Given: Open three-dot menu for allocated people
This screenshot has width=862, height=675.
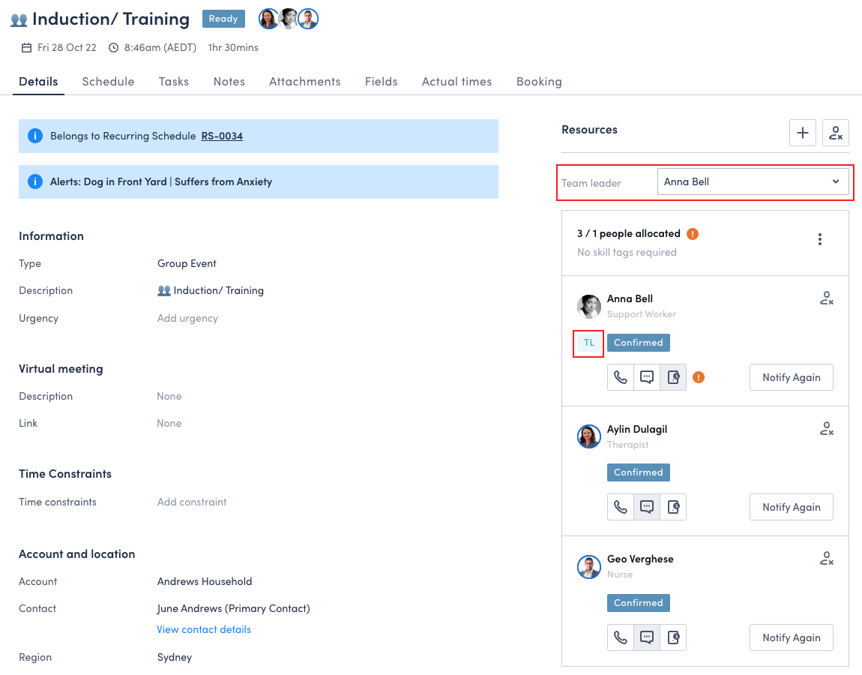Looking at the screenshot, I should [x=820, y=239].
